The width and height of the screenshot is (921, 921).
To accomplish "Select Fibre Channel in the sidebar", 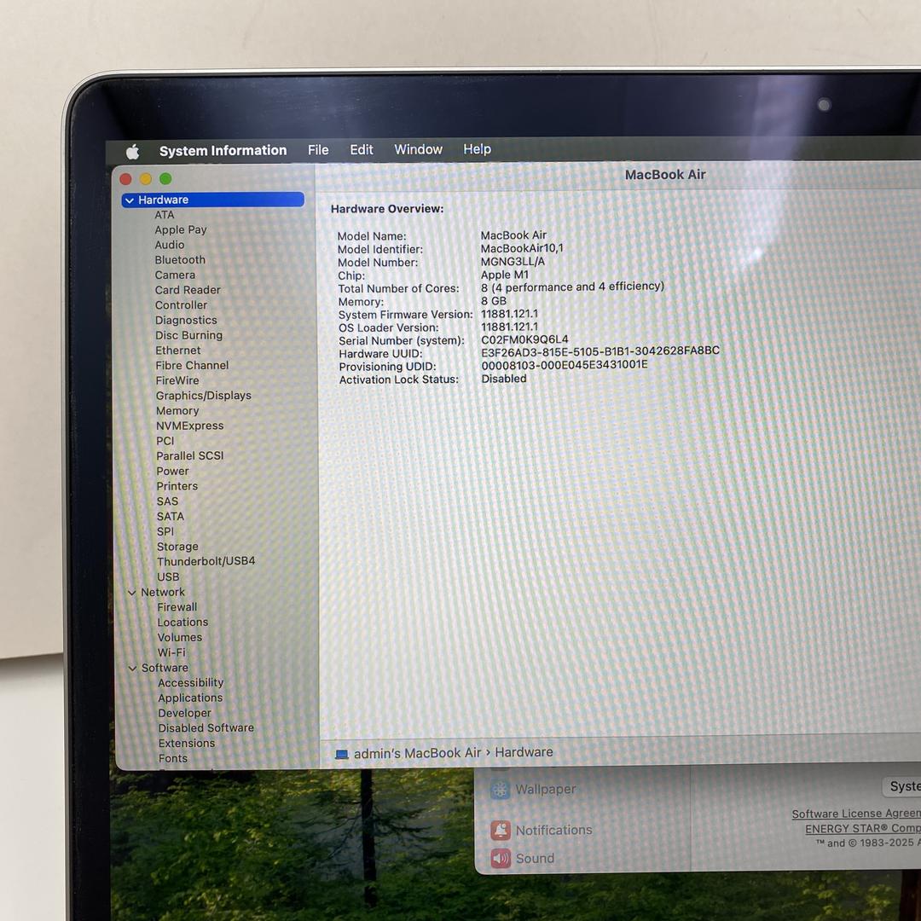I will 192,365.
